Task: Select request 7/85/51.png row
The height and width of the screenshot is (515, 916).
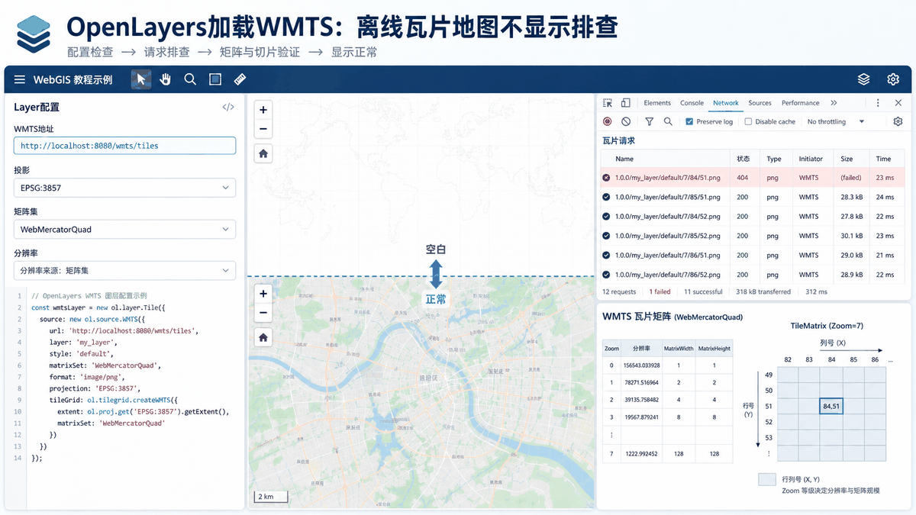Action: click(752, 197)
